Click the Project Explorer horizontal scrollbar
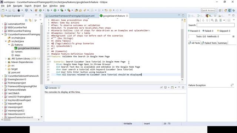This screenshot has height=133, width=237. [x=20, y=120]
